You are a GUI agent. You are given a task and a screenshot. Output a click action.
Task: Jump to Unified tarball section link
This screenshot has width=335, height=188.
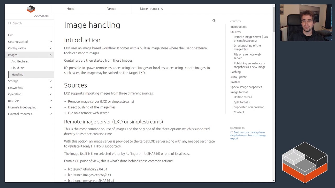[x=243, y=97]
